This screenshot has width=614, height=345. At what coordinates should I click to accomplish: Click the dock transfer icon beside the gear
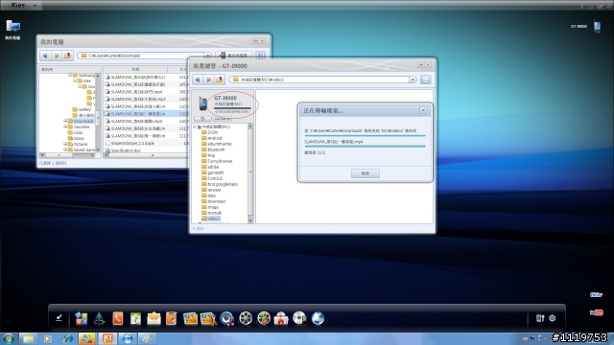pyautogui.click(x=540, y=318)
